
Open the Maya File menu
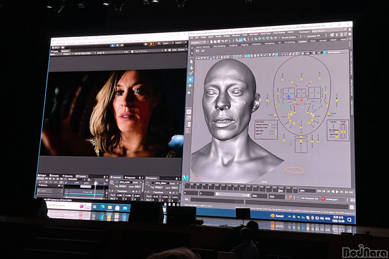point(192,38)
